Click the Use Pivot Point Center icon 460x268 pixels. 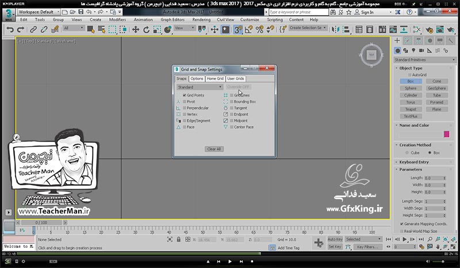202,30
